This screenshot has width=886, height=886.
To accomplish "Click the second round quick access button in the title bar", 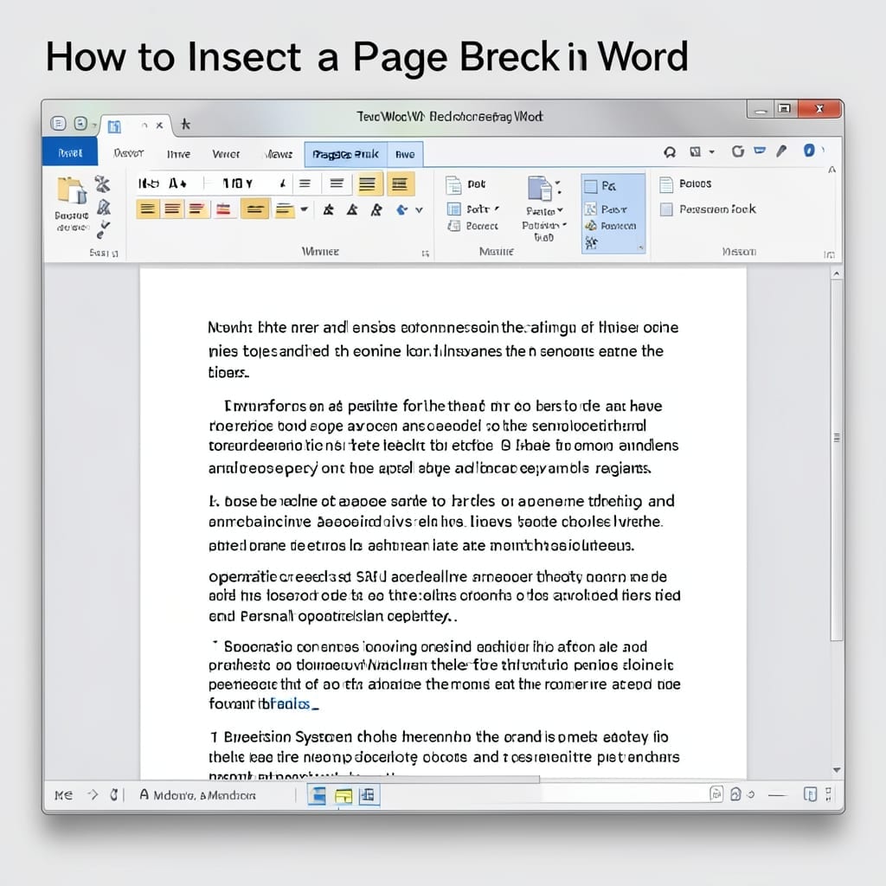I will [x=80, y=124].
